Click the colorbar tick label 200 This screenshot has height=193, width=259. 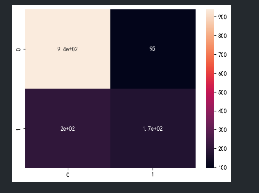(222, 149)
